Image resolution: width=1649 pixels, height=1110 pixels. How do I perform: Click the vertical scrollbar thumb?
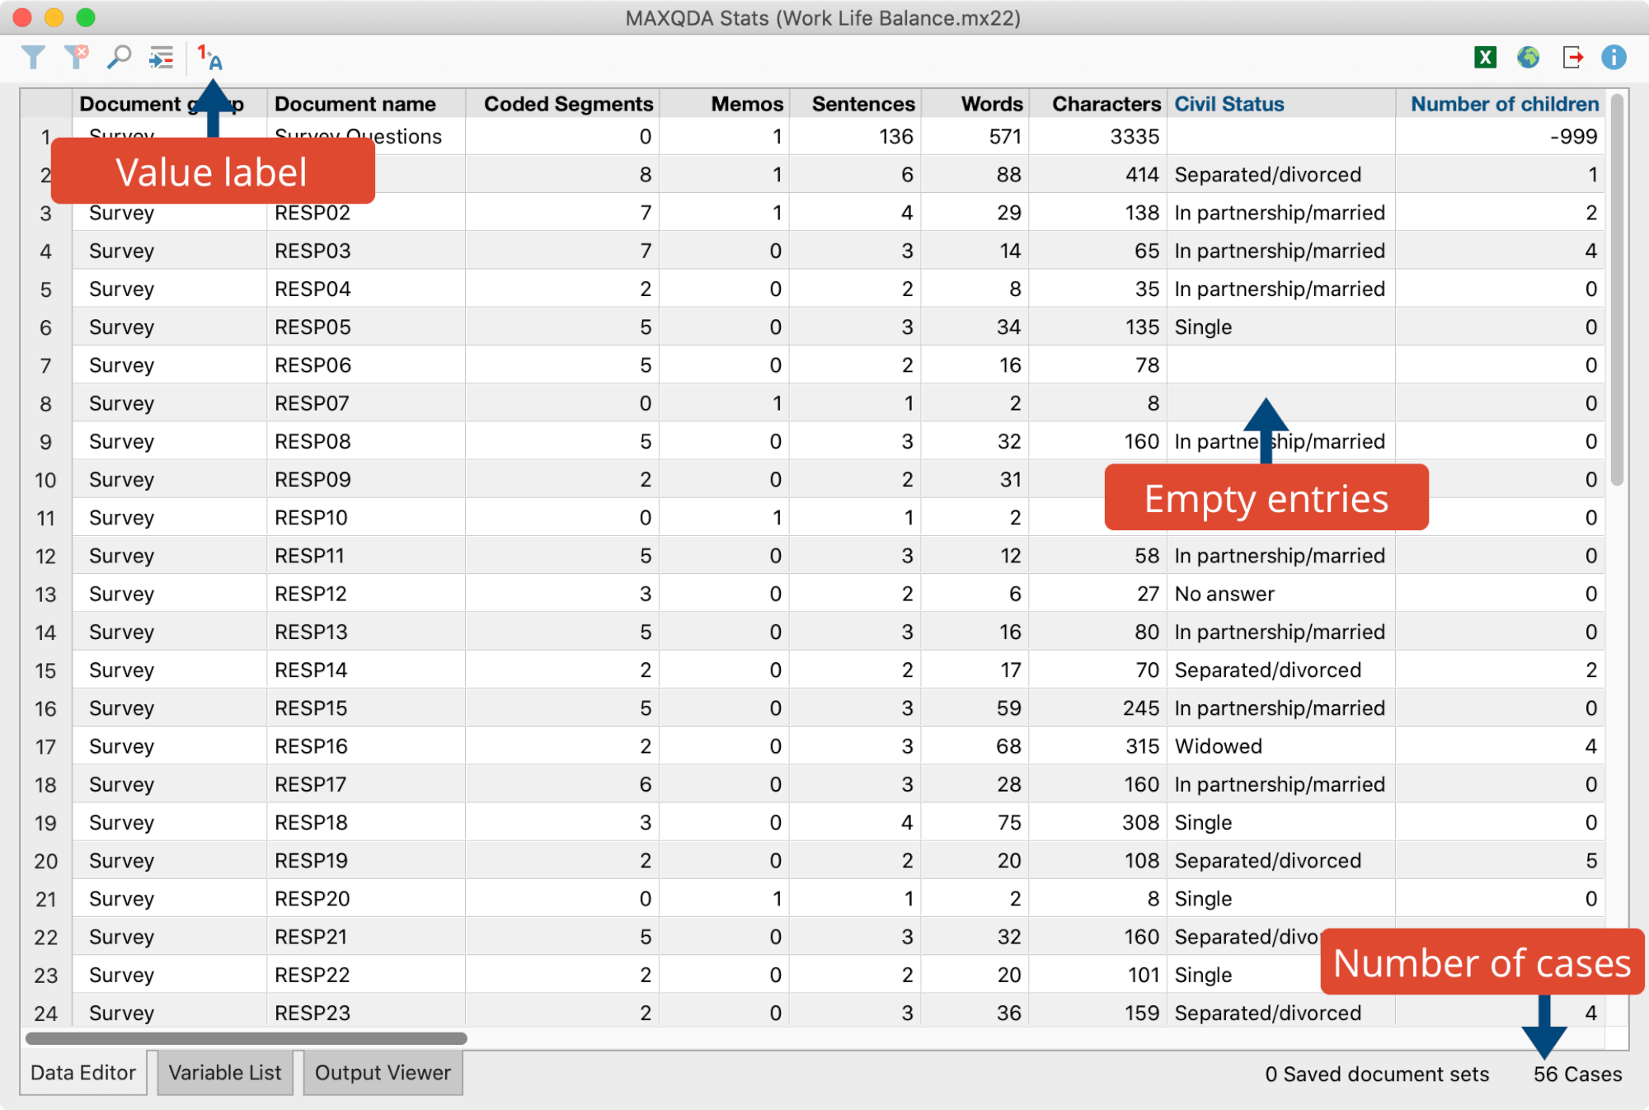pyautogui.click(x=1617, y=289)
